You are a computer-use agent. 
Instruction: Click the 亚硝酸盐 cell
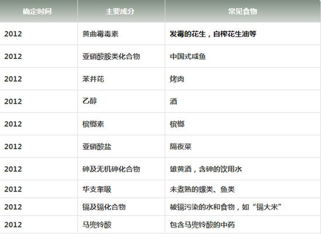(121, 146)
